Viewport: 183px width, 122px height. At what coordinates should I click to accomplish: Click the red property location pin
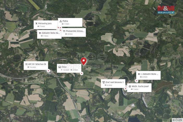84,61
